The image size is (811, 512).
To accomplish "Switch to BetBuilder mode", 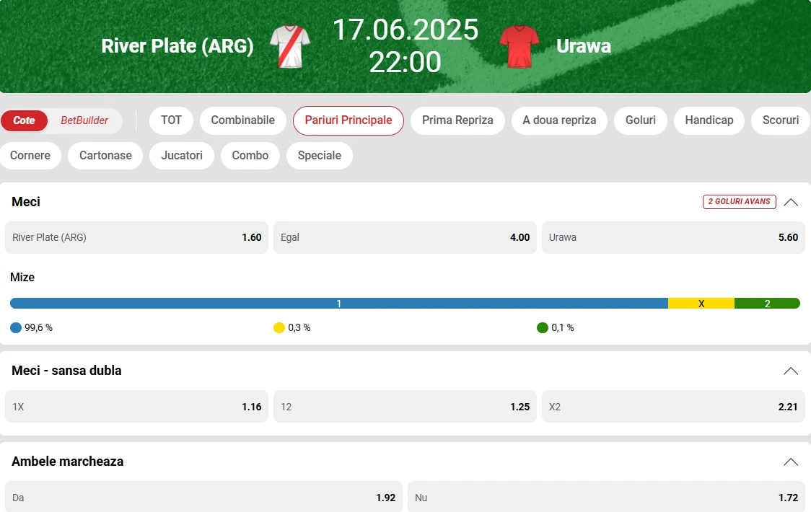I will coord(84,120).
